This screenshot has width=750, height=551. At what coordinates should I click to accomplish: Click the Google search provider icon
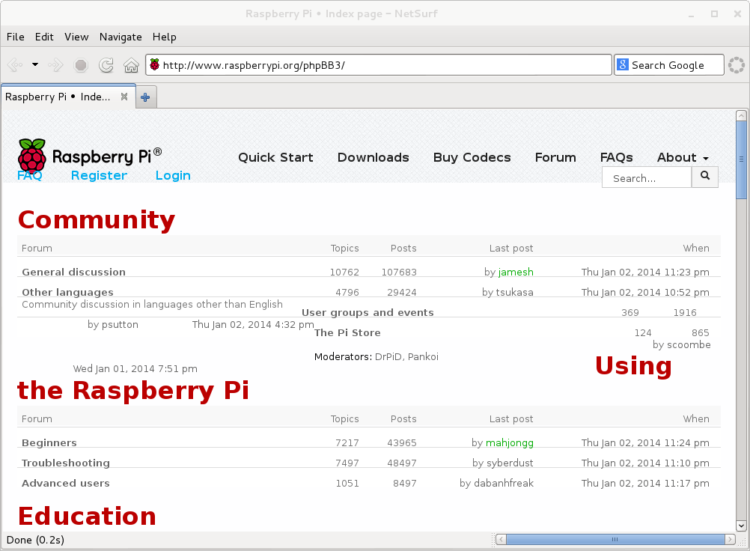tap(622, 64)
